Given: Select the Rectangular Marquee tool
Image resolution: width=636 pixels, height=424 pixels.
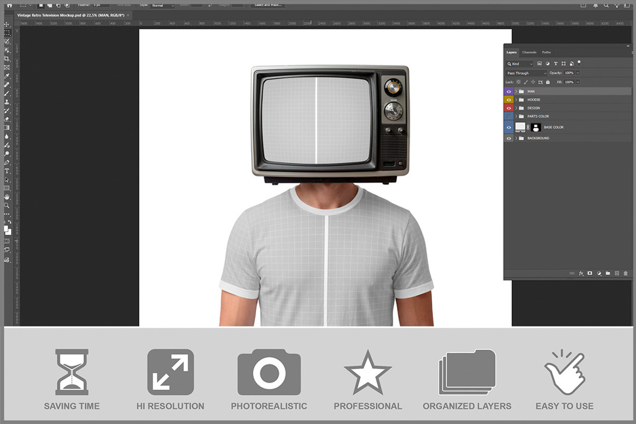Looking at the screenshot, I should (x=7, y=32).
